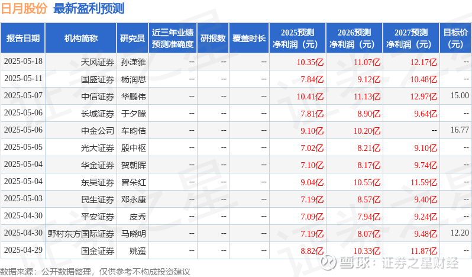Click the date 2025-05-18
The width and height of the screenshot is (472, 277).
click(23, 62)
